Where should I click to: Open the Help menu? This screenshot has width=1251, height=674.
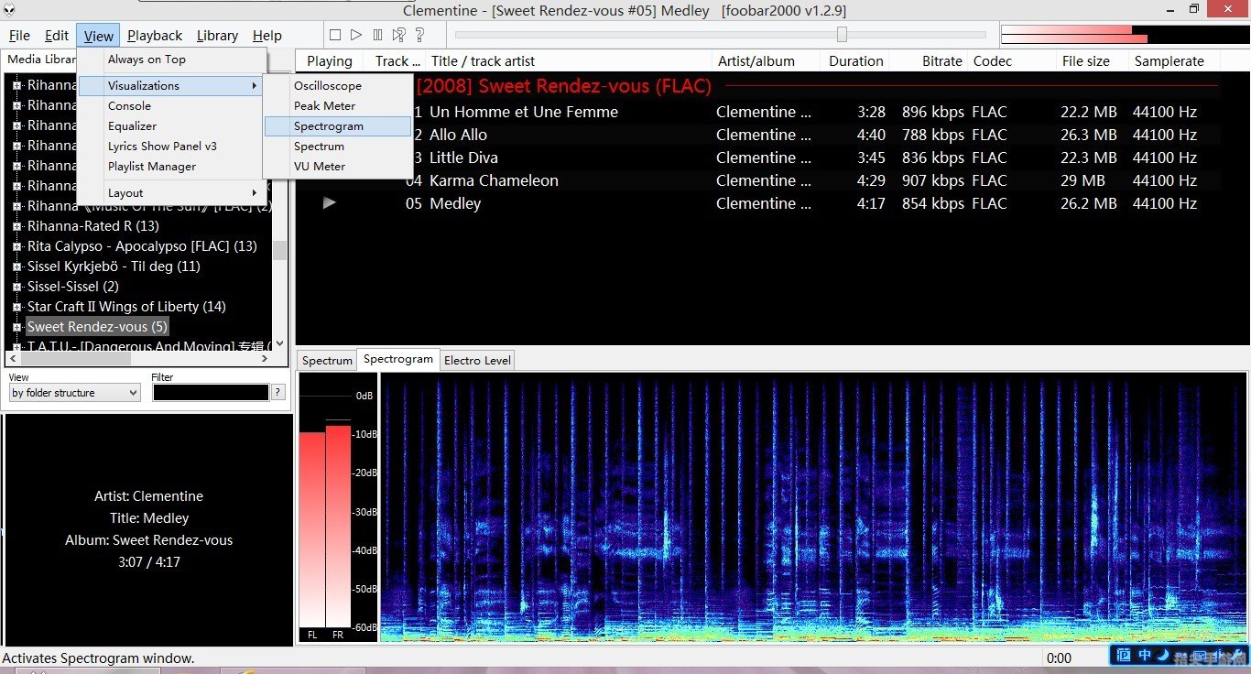pos(267,36)
